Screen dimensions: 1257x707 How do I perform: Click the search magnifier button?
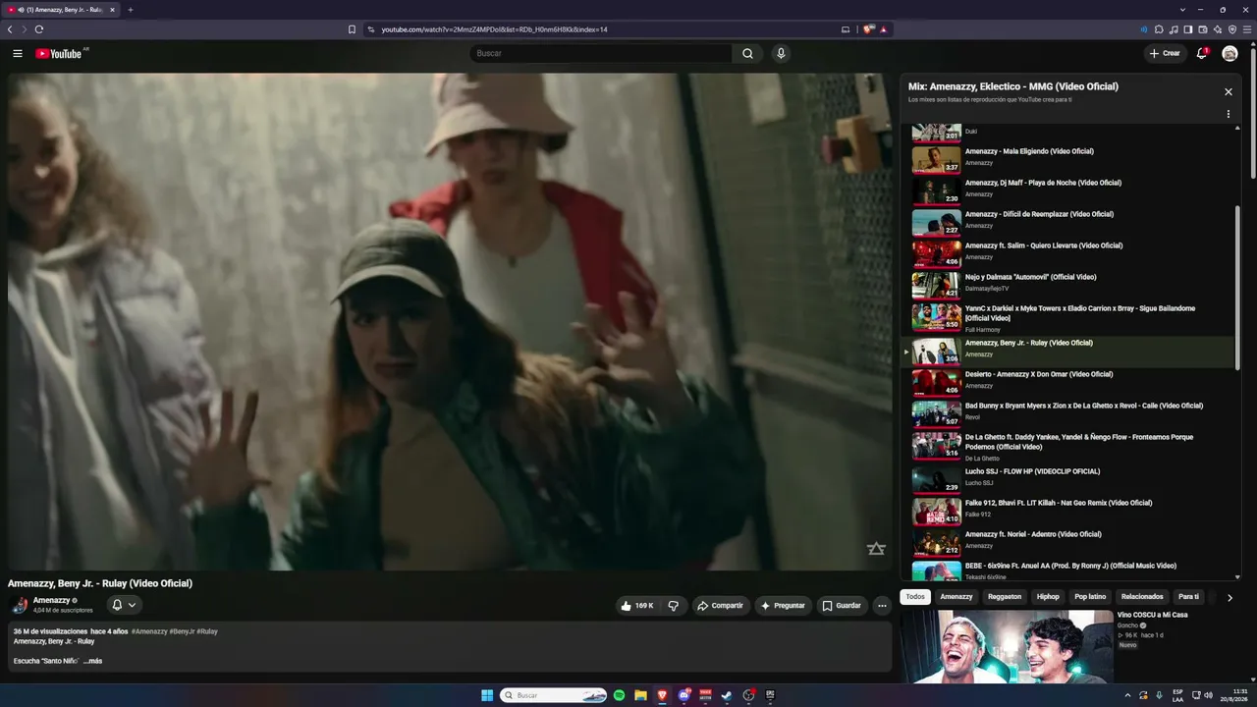747,53
